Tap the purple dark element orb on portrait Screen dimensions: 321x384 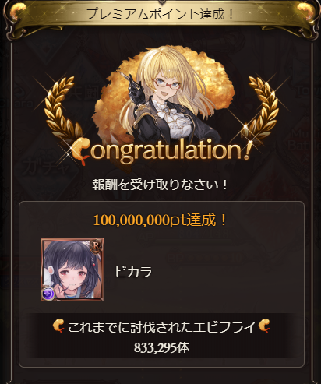pos(48,294)
